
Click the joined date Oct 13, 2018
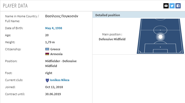coord(54,87)
